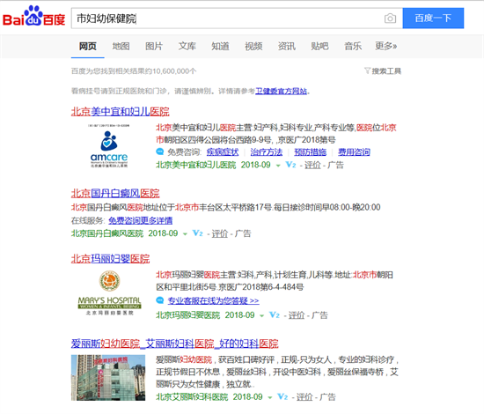Switch to the 视频 tab
Image resolution: width=484 pixels, height=414 pixels.
coord(253,47)
